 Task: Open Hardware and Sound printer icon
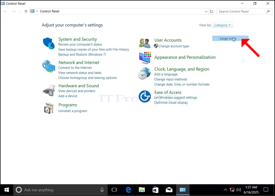[x=49, y=90]
